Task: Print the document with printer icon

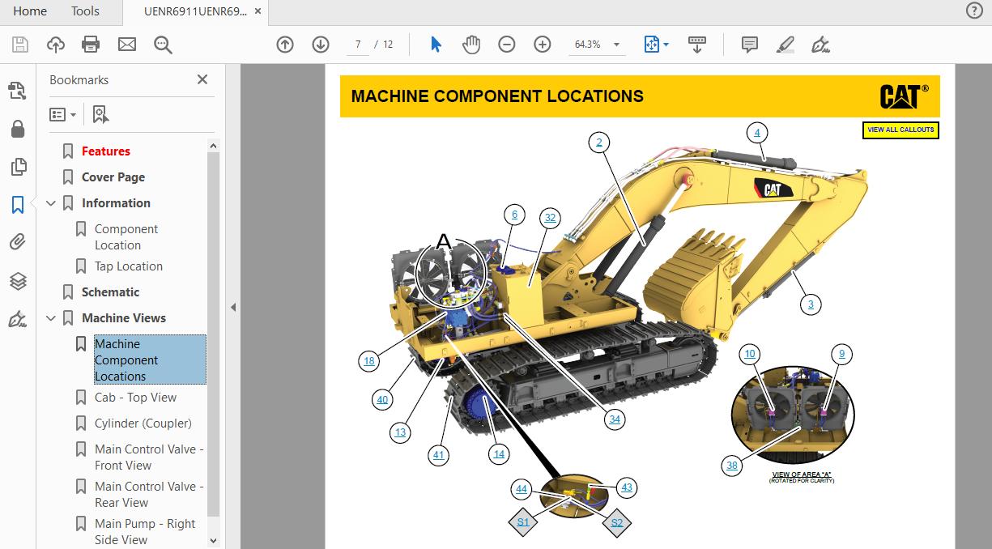Action: pos(91,45)
